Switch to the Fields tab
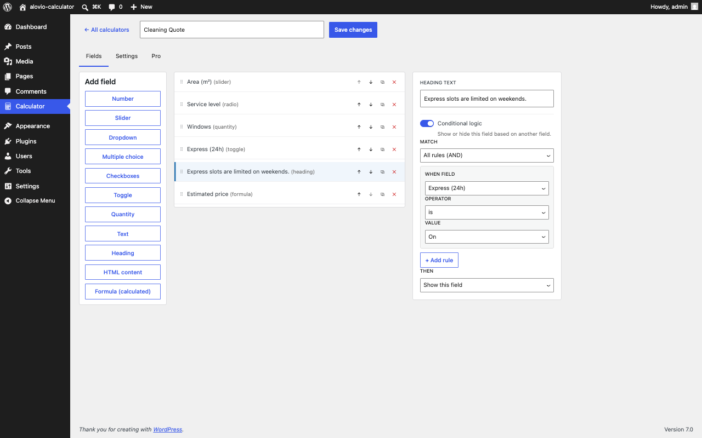Viewport: 702px width, 438px height. click(x=94, y=56)
